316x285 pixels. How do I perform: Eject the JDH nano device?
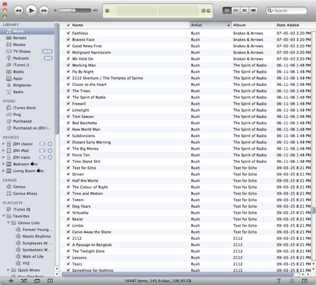click(50, 158)
